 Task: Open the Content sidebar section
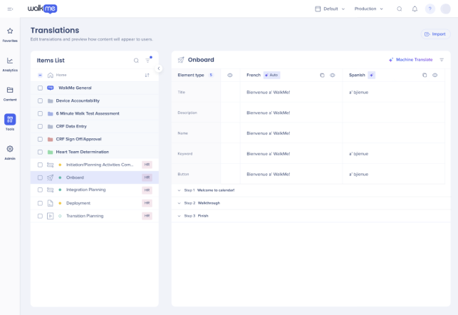(10, 93)
